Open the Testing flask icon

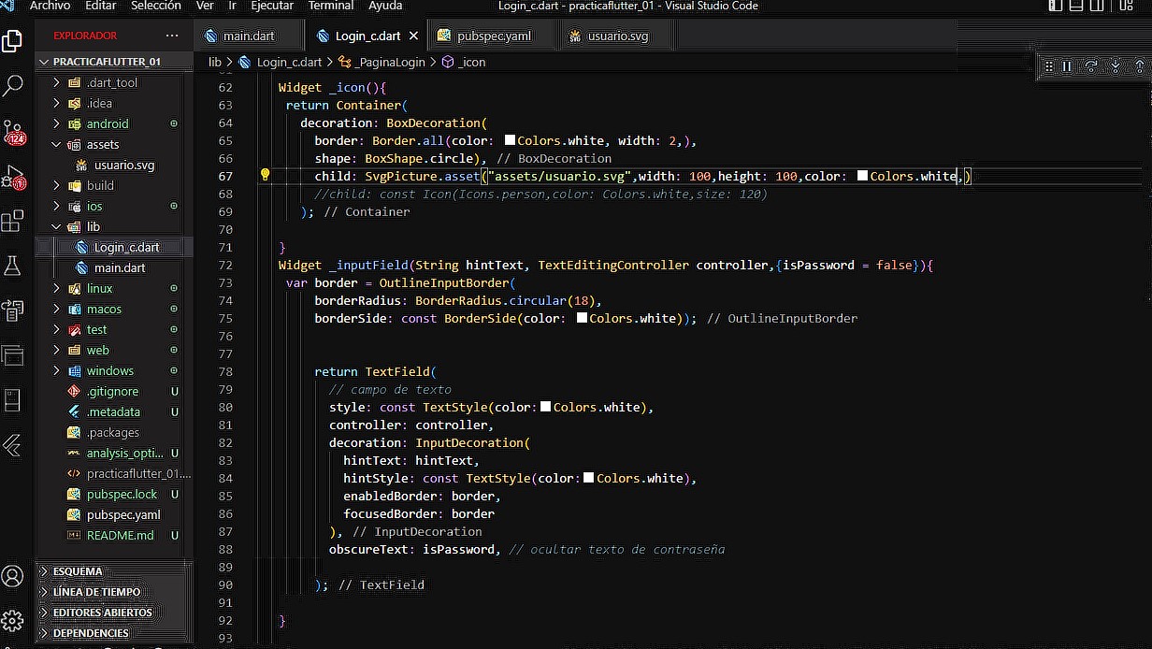point(13,267)
